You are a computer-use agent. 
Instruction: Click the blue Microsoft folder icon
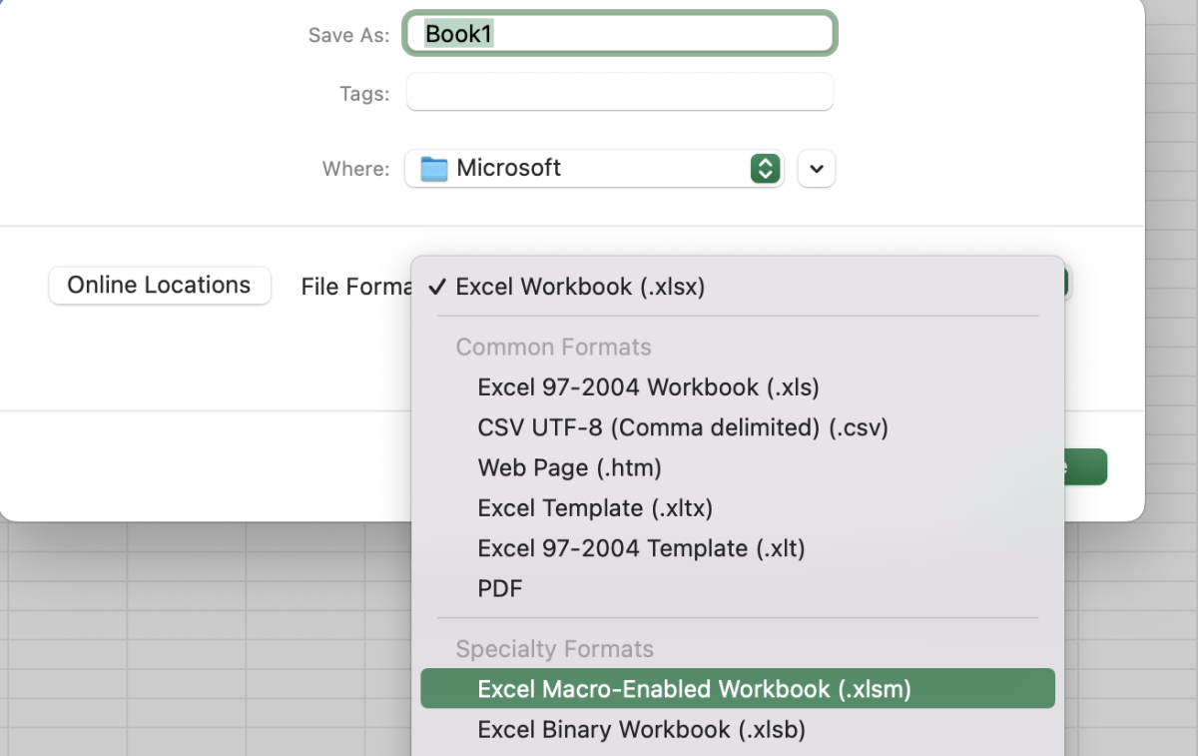tap(434, 169)
